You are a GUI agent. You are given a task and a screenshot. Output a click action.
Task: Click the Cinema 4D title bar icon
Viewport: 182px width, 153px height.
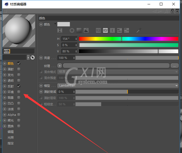coord(7,4)
